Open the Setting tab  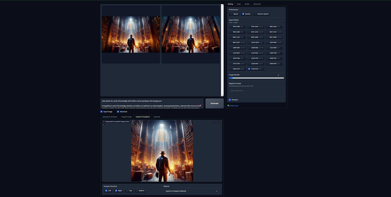click(230, 4)
